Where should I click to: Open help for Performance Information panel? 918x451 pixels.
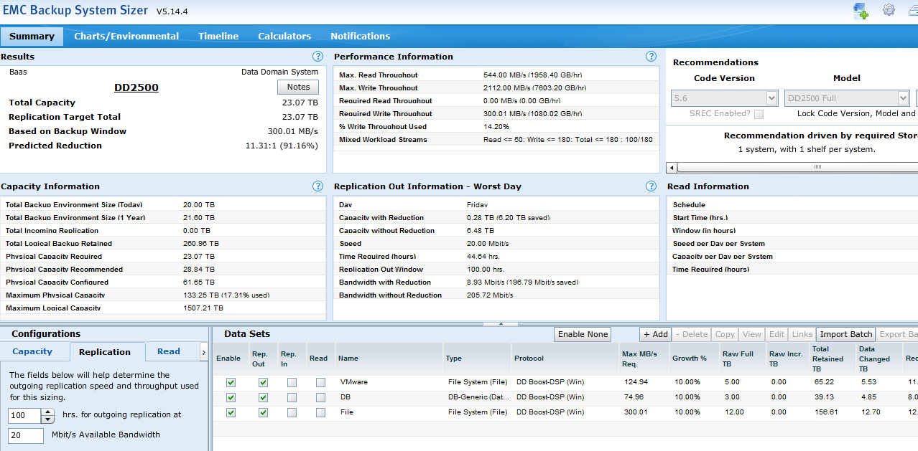651,57
